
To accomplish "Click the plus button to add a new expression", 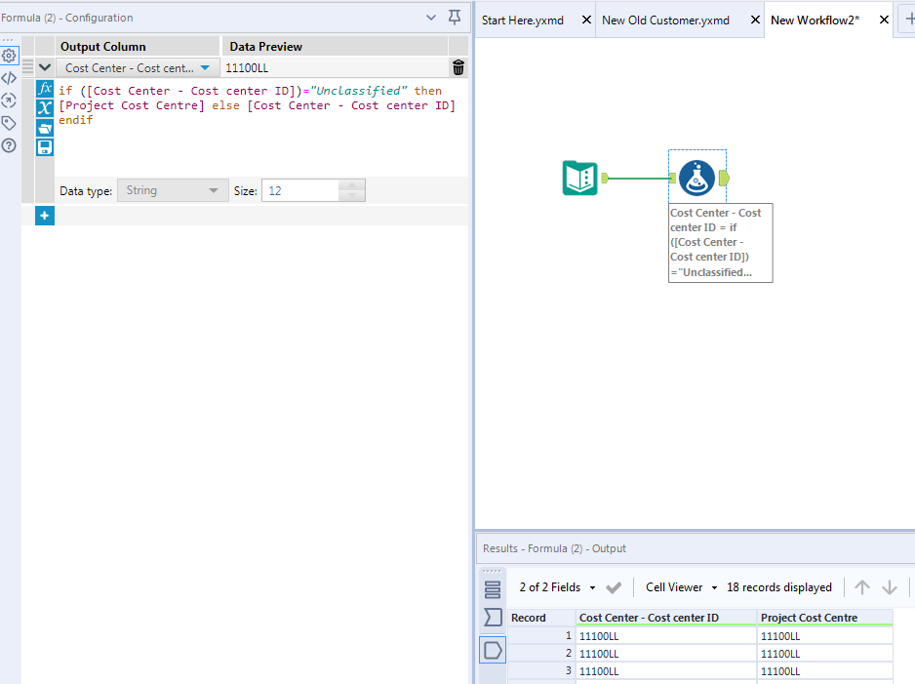I will [44, 216].
